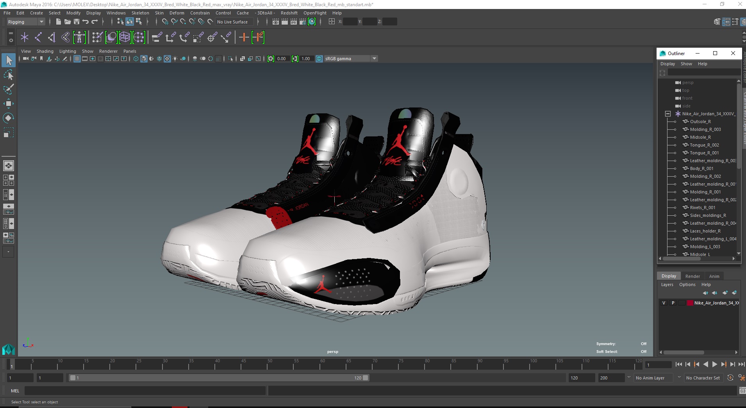Click the Create Joints shelf icon
The image size is (746, 408).
pyautogui.click(x=38, y=38)
